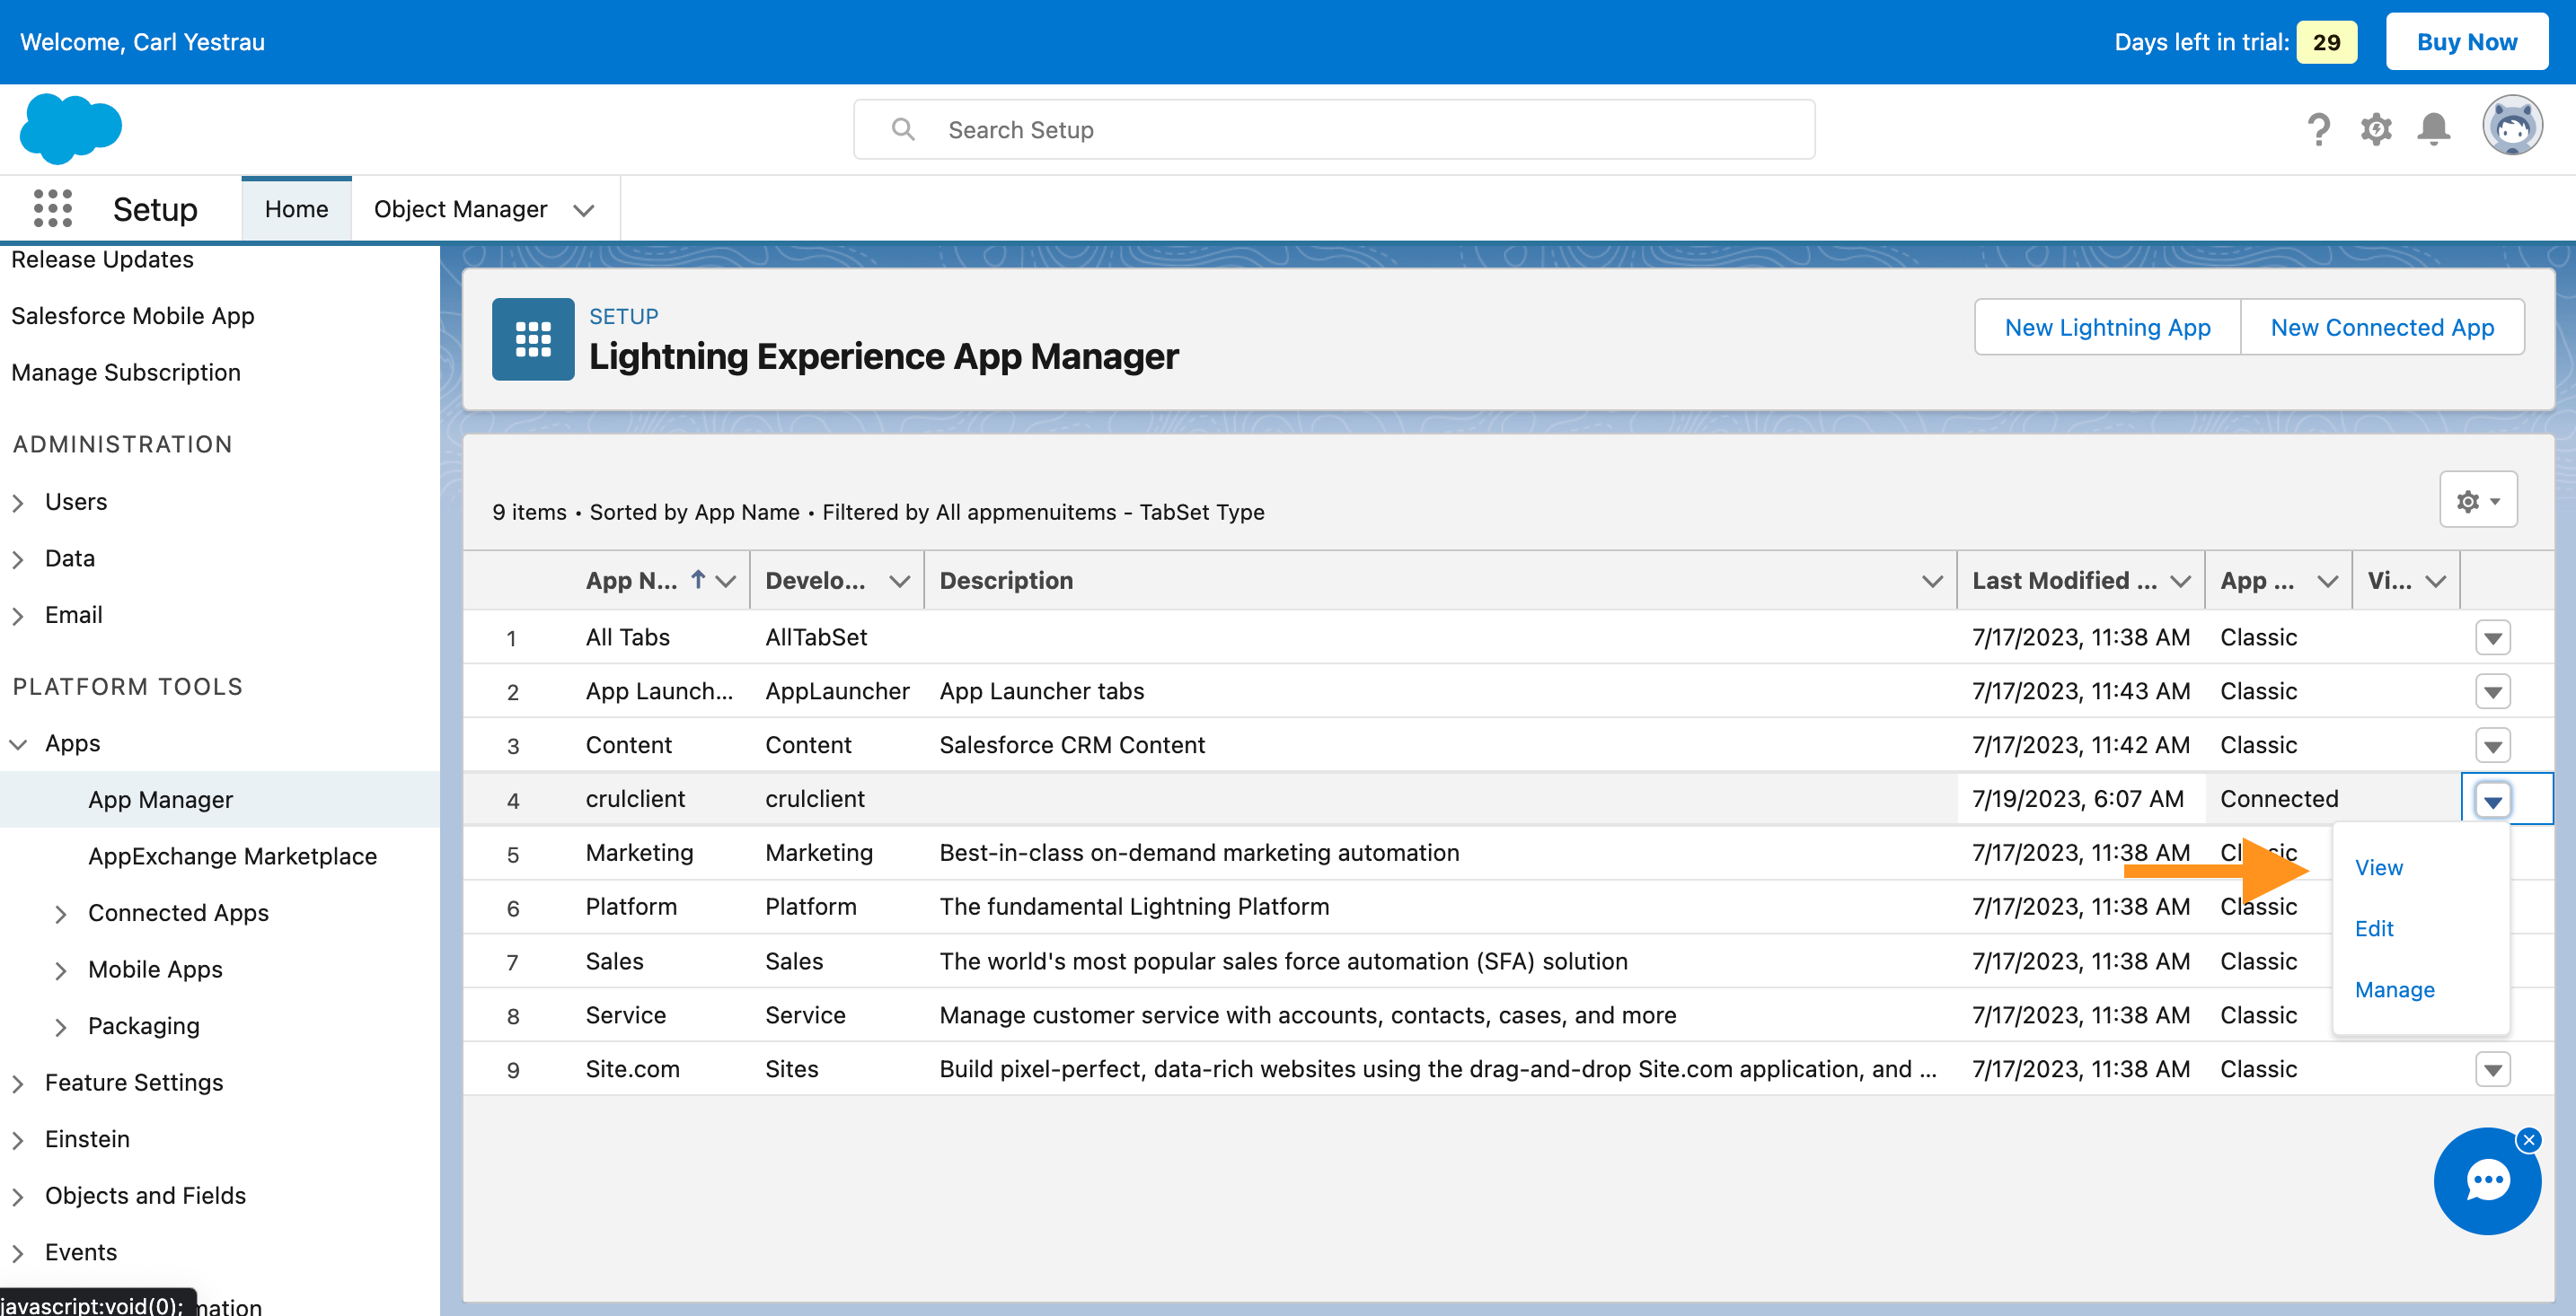Collapse the Apps section
The width and height of the screenshot is (2576, 1316).
click(18, 744)
